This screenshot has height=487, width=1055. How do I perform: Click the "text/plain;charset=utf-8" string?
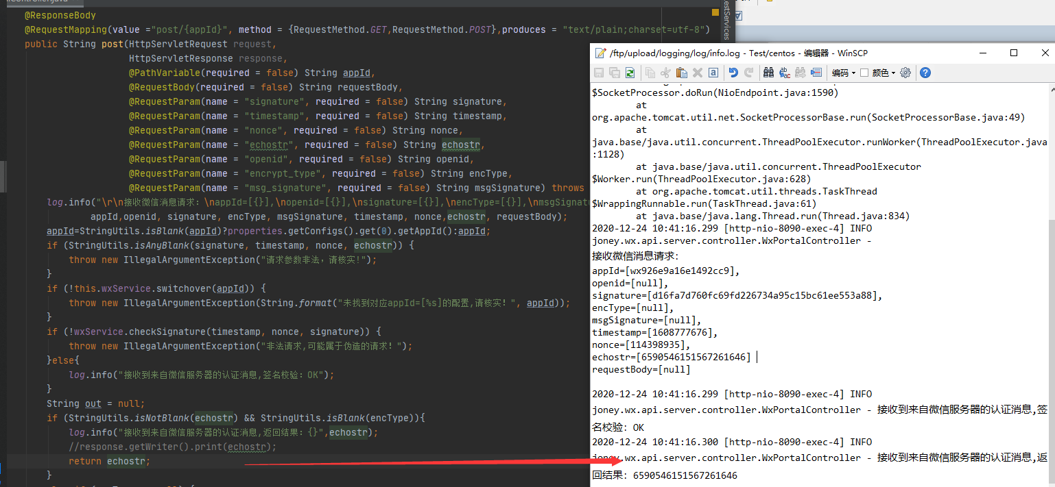(635, 29)
